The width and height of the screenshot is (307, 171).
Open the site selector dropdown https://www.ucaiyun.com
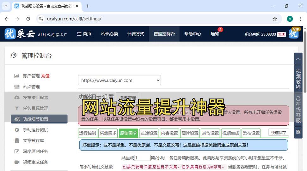120,80
